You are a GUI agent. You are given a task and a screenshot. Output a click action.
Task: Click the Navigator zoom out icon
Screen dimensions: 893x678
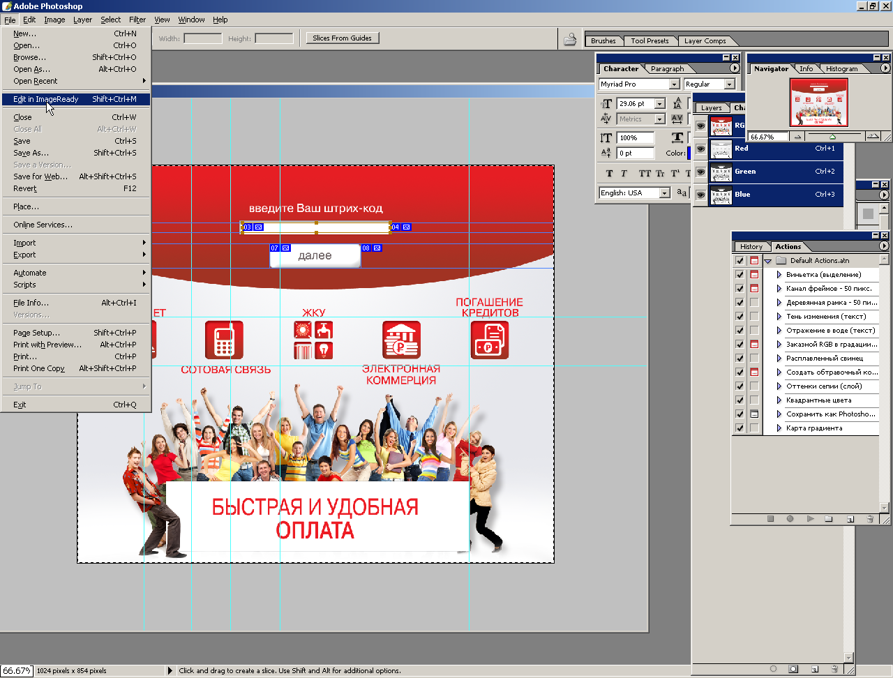pos(797,137)
